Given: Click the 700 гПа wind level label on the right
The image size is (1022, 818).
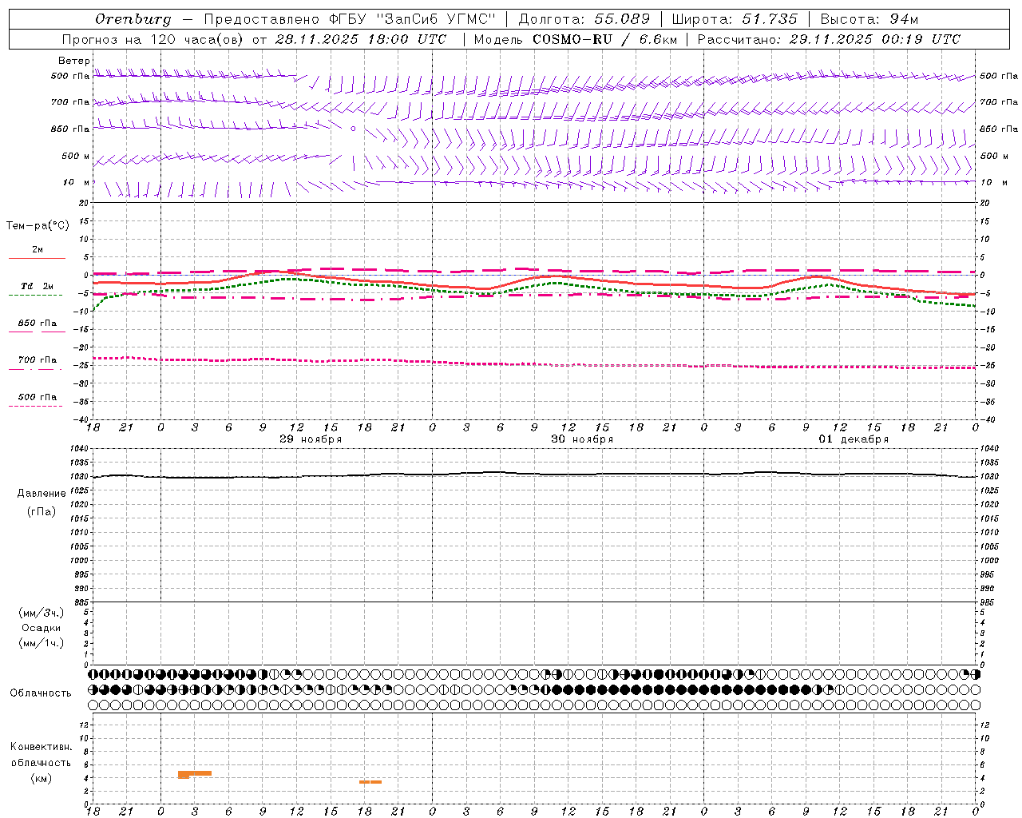Looking at the screenshot, I should (999, 102).
